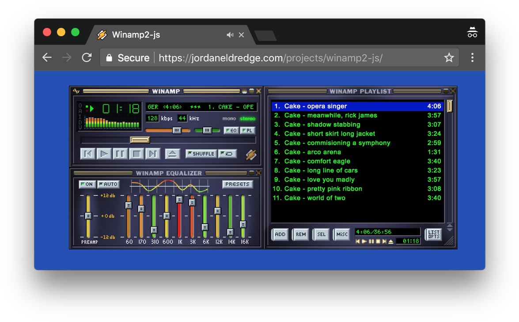519x322 pixels.
Task: Reload the page with browser refresh icon
Action: (87, 57)
